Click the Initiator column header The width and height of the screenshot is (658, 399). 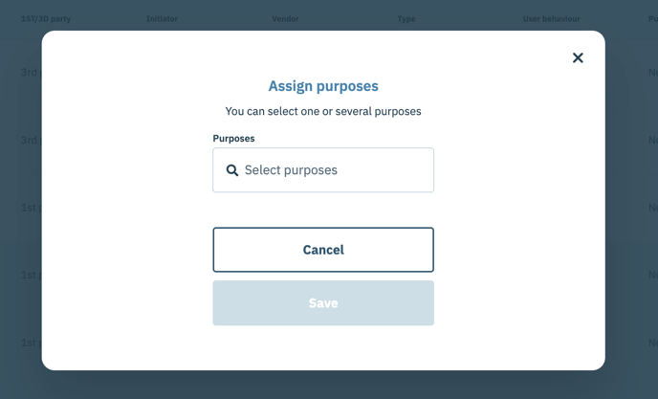[162, 19]
